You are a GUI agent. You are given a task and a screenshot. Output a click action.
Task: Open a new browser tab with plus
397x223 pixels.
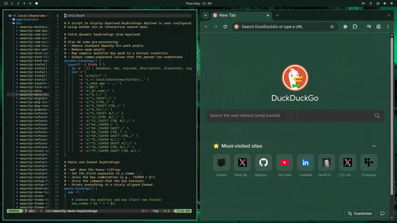coord(277,15)
